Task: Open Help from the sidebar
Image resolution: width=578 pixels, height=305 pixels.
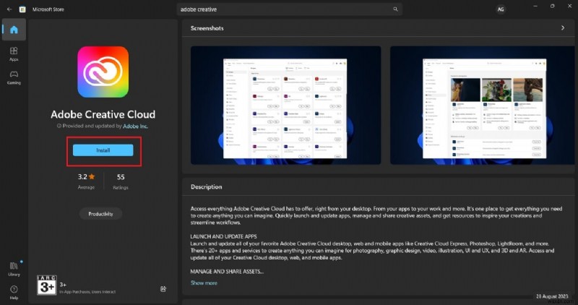Action: coord(14,292)
